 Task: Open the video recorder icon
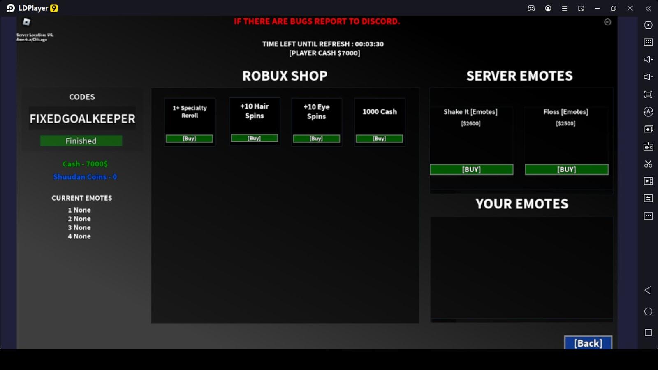648,181
